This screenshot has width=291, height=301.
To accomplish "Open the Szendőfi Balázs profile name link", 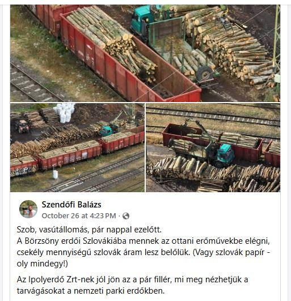I will [71, 205].
